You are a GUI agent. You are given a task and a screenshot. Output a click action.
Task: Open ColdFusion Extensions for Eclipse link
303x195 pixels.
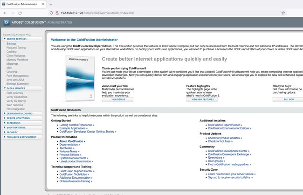(229, 128)
